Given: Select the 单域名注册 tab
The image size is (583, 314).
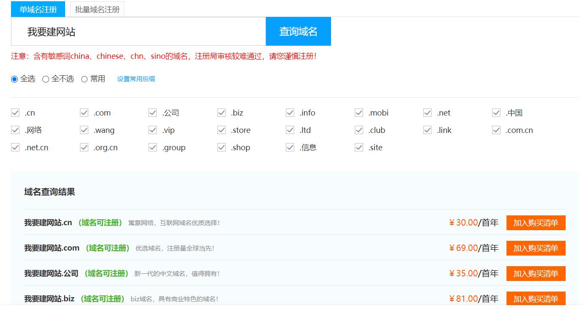Looking at the screenshot, I should [x=38, y=9].
